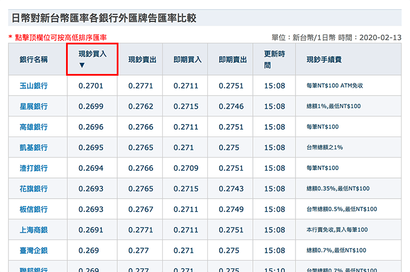
Task: Select 星展銀行 cash buy rate 0.2699
Action: (91, 106)
